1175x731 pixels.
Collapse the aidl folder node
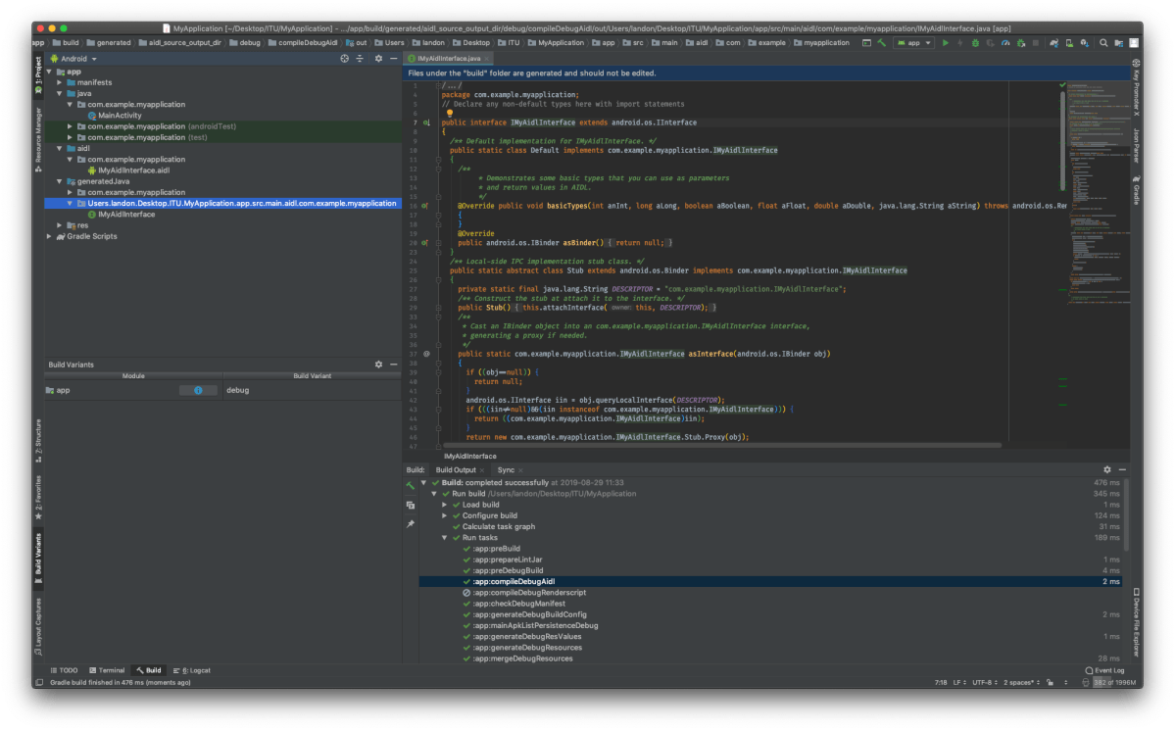point(60,148)
